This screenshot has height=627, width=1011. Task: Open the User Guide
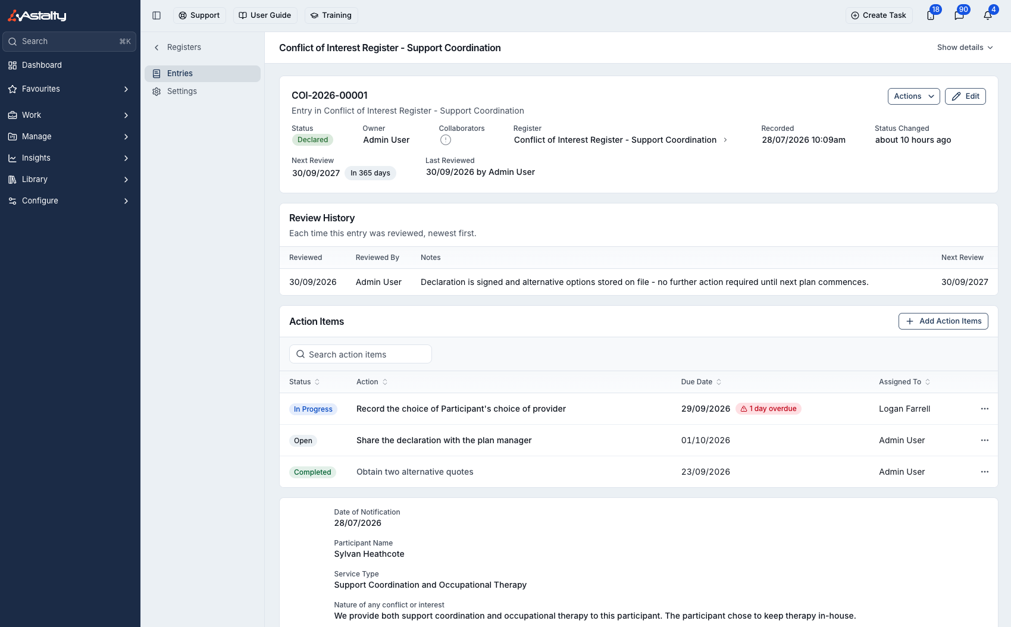pyautogui.click(x=265, y=15)
